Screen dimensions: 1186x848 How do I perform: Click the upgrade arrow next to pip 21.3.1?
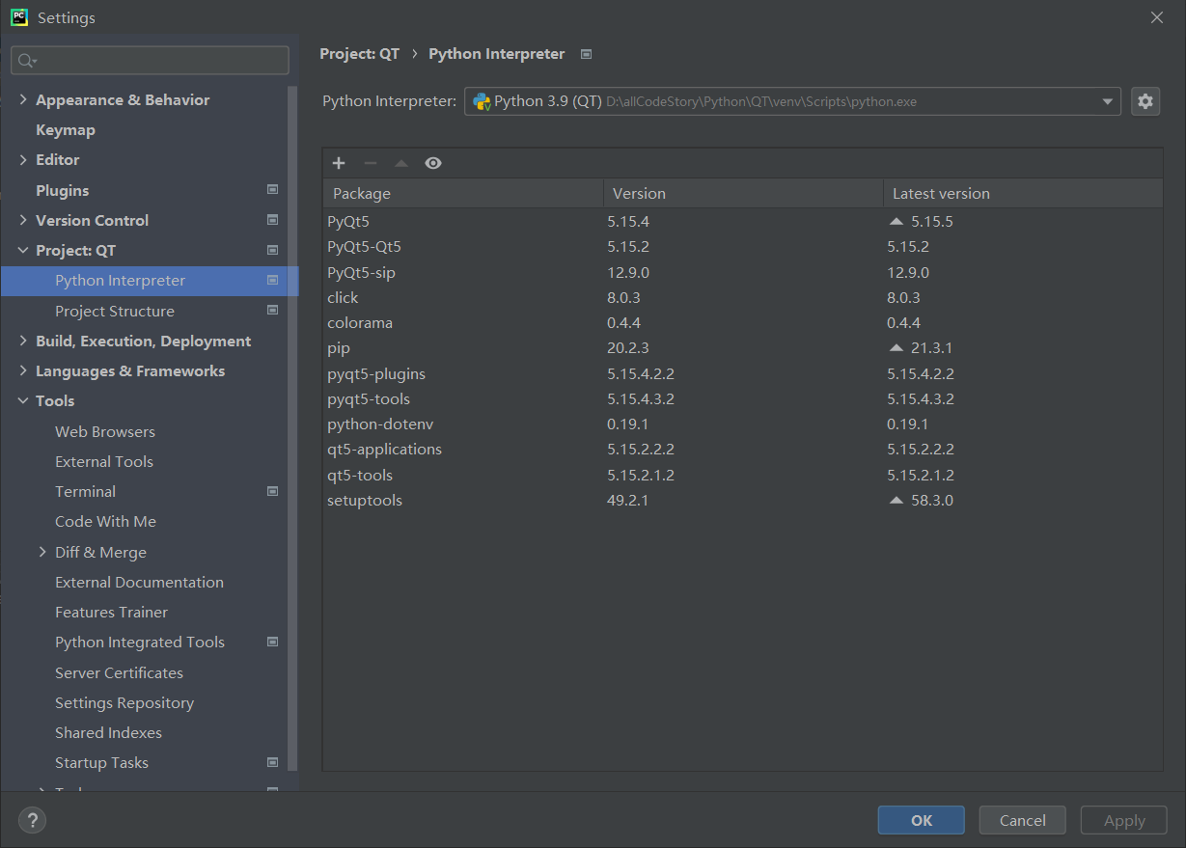click(896, 347)
